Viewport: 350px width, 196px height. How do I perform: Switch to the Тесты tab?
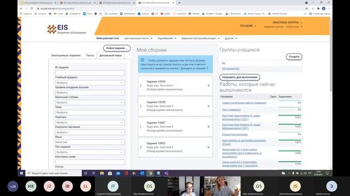pyautogui.click(x=90, y=56)
